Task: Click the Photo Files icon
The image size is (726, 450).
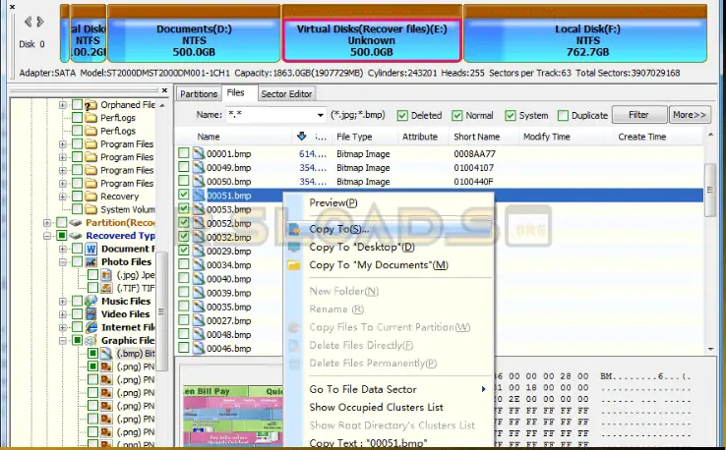Action: pyautogui.click(x=91, y=262)
